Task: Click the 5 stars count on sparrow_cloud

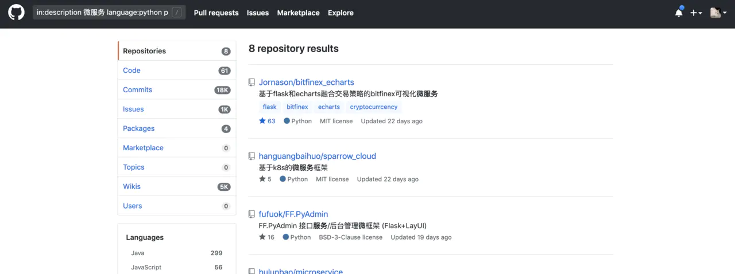Action: click(x=265, y=179)
